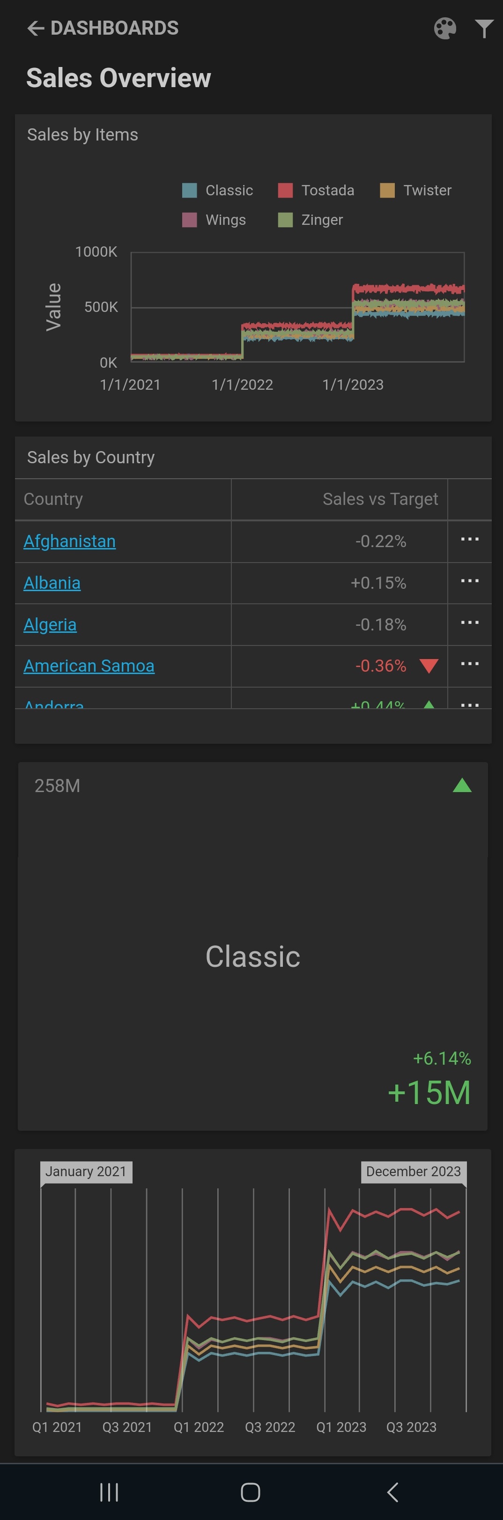The image size is (503, 1520).
Task: Select the January 2021 range handle
Action: (x=86, y=1172)
